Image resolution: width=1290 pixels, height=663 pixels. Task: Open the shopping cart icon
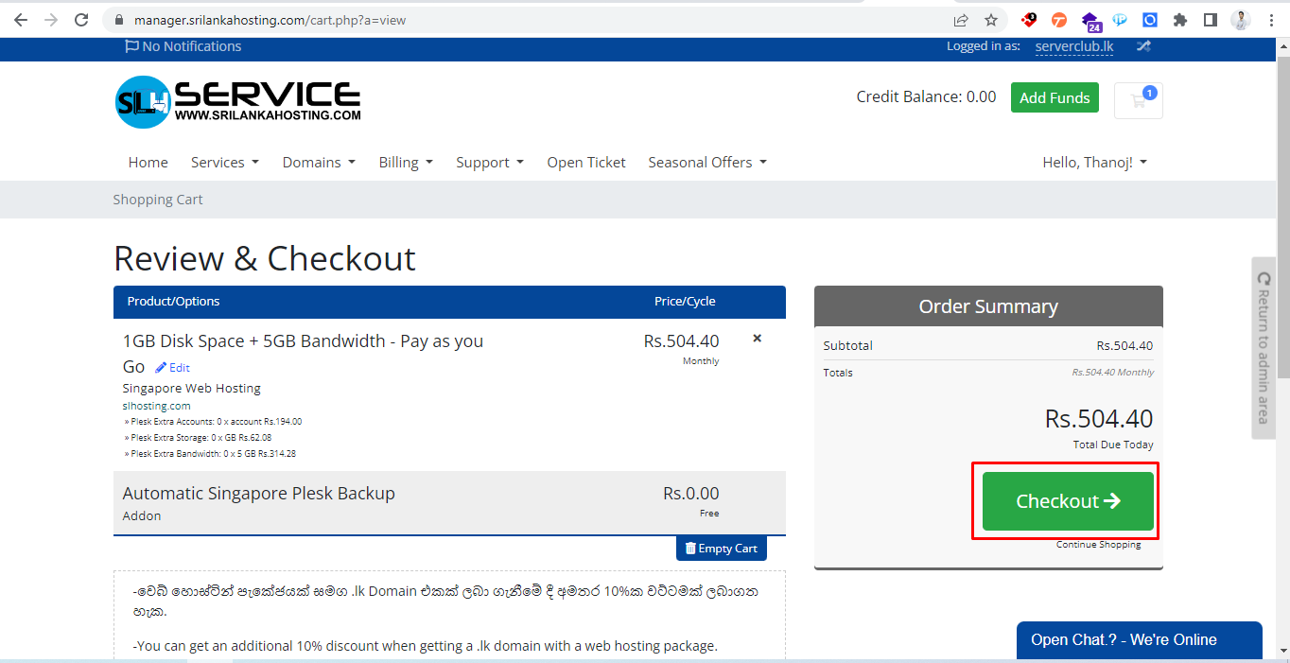1138,100
